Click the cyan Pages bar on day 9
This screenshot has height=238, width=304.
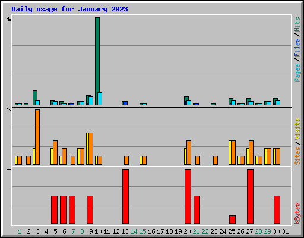pyautogui.click(x=91, y=101)
